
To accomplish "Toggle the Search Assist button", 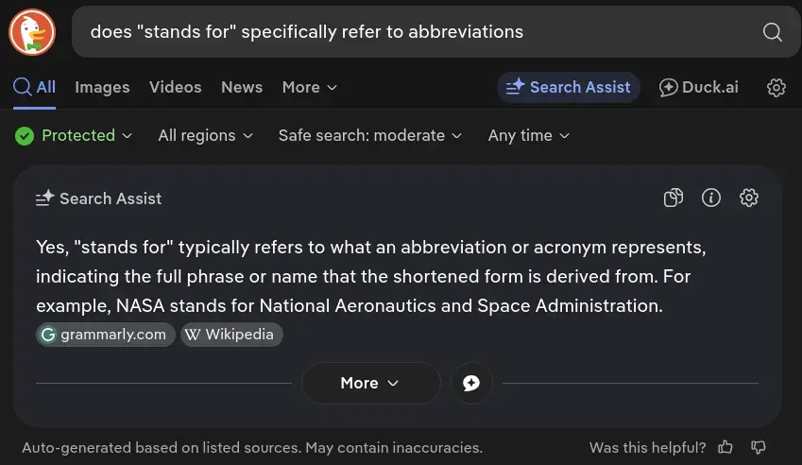I will (x=569, y=87).
